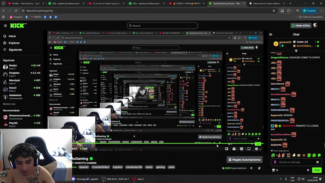Switch to Gorillaz Feel Good Inc tab
This screenshot has width=325, height=183.
pyautogui.click(x=26, y=4)
